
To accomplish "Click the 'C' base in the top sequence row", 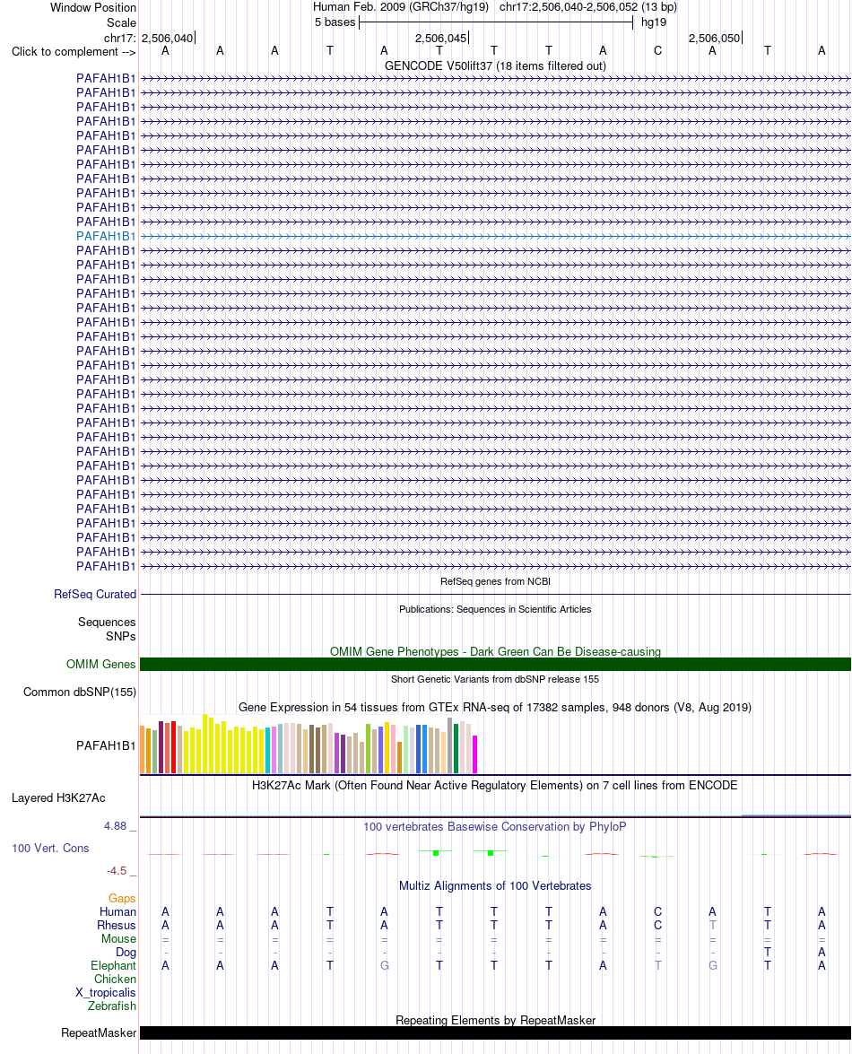I will (657, 51).
